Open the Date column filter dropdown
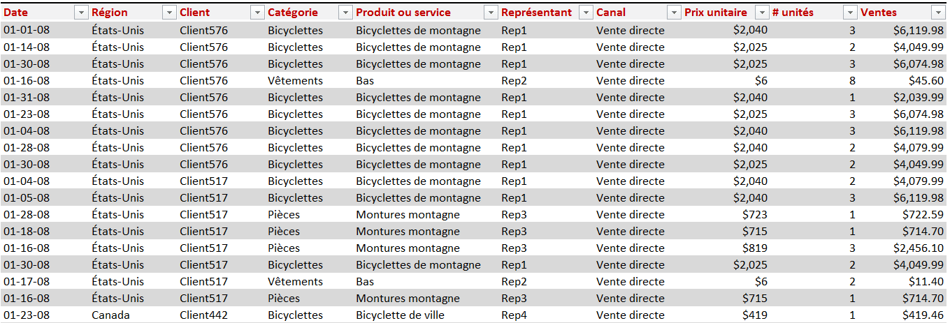Image resolution: width=950 pixels, height=323 pixels. (81, 13)
